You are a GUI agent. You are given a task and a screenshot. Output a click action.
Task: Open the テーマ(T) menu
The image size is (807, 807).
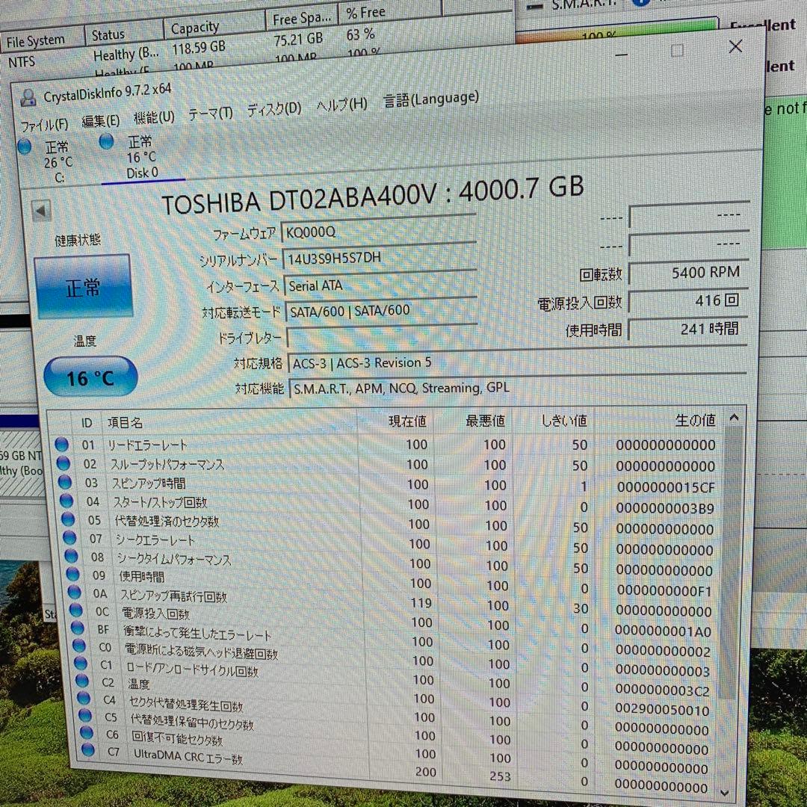[x=210, y=114]
